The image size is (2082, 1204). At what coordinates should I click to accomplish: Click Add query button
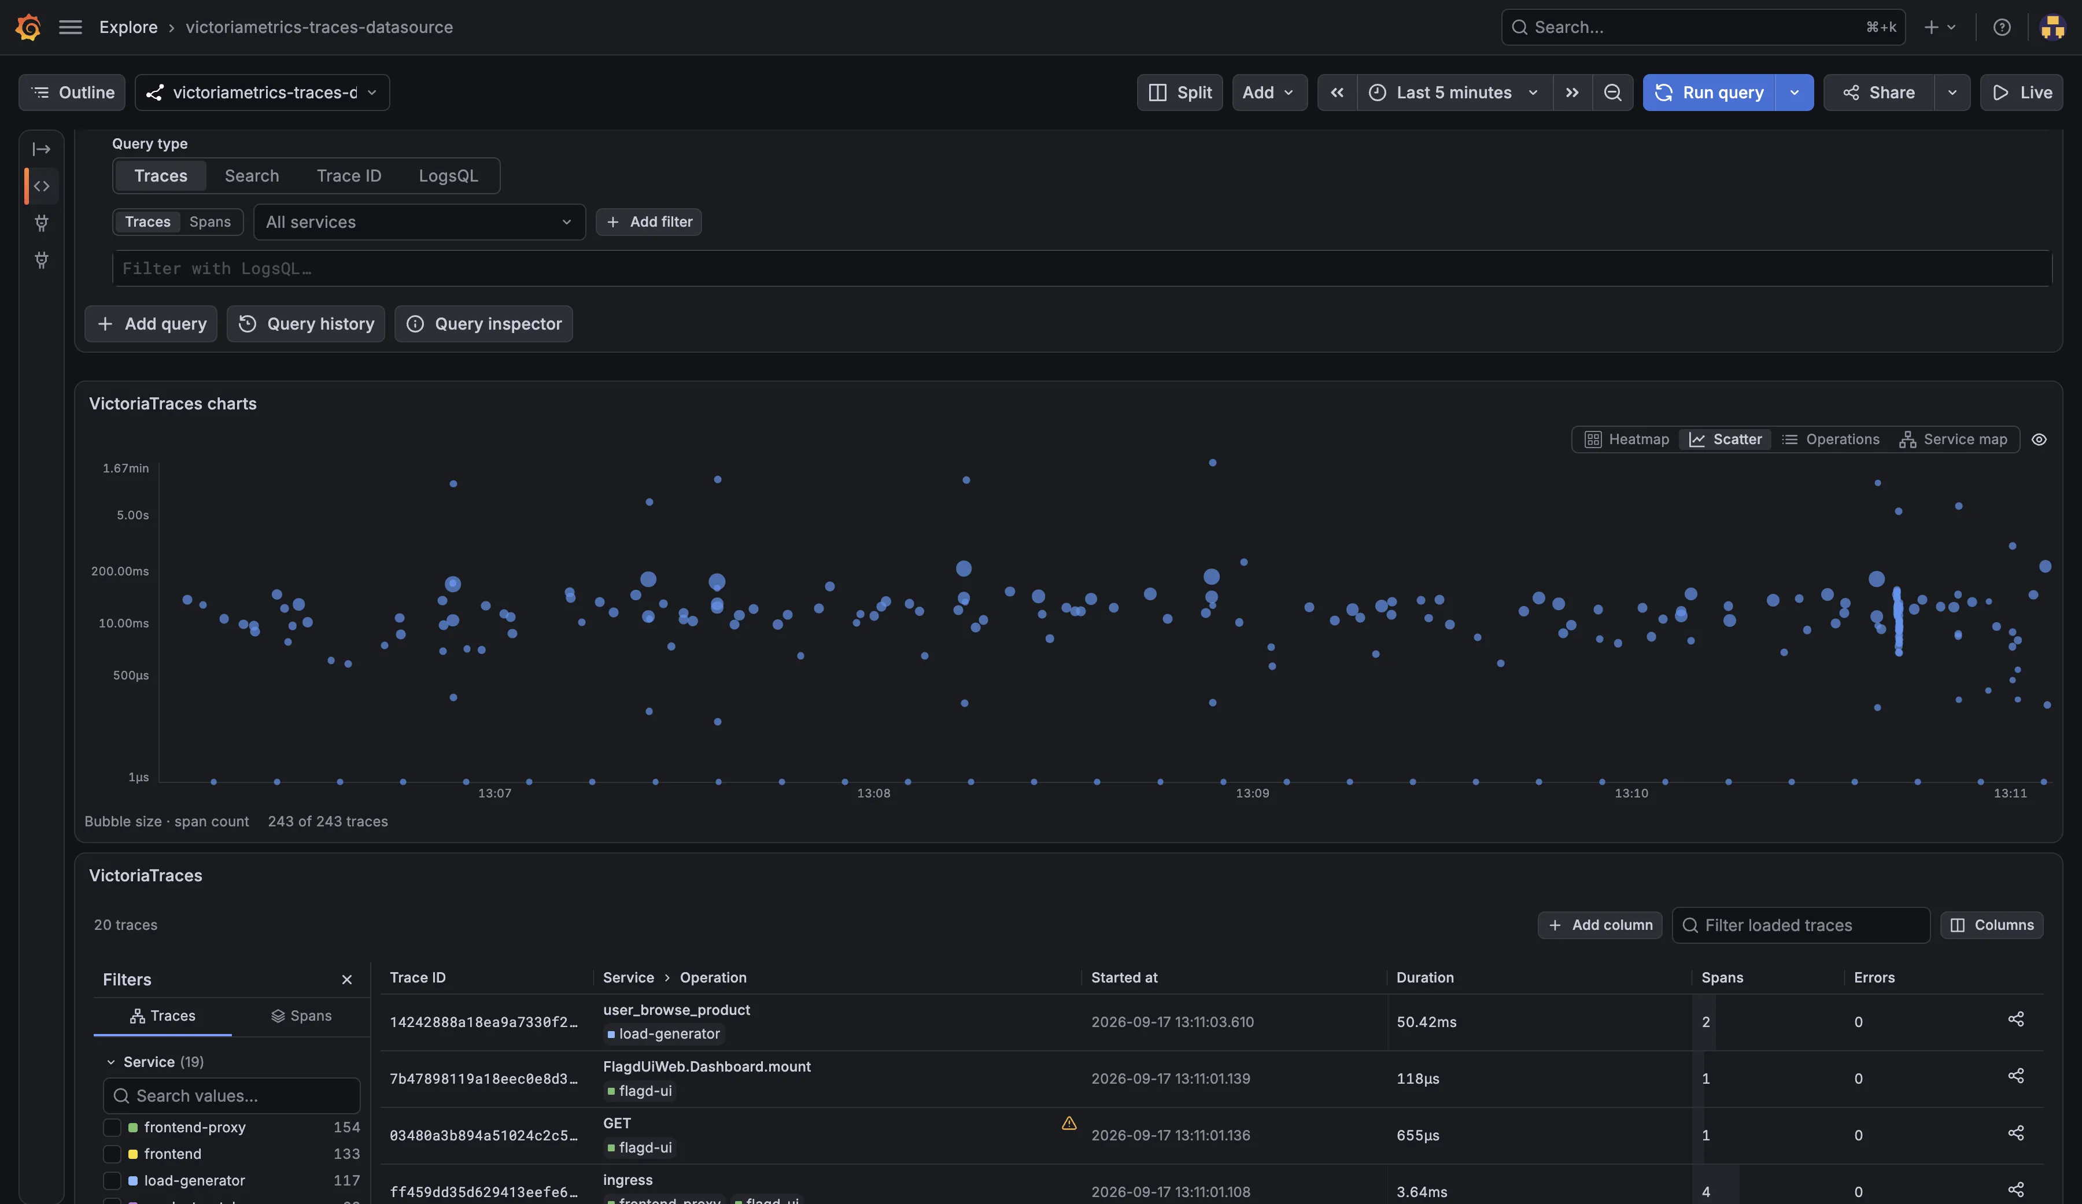pyautogui.click(x=151, y=324)
